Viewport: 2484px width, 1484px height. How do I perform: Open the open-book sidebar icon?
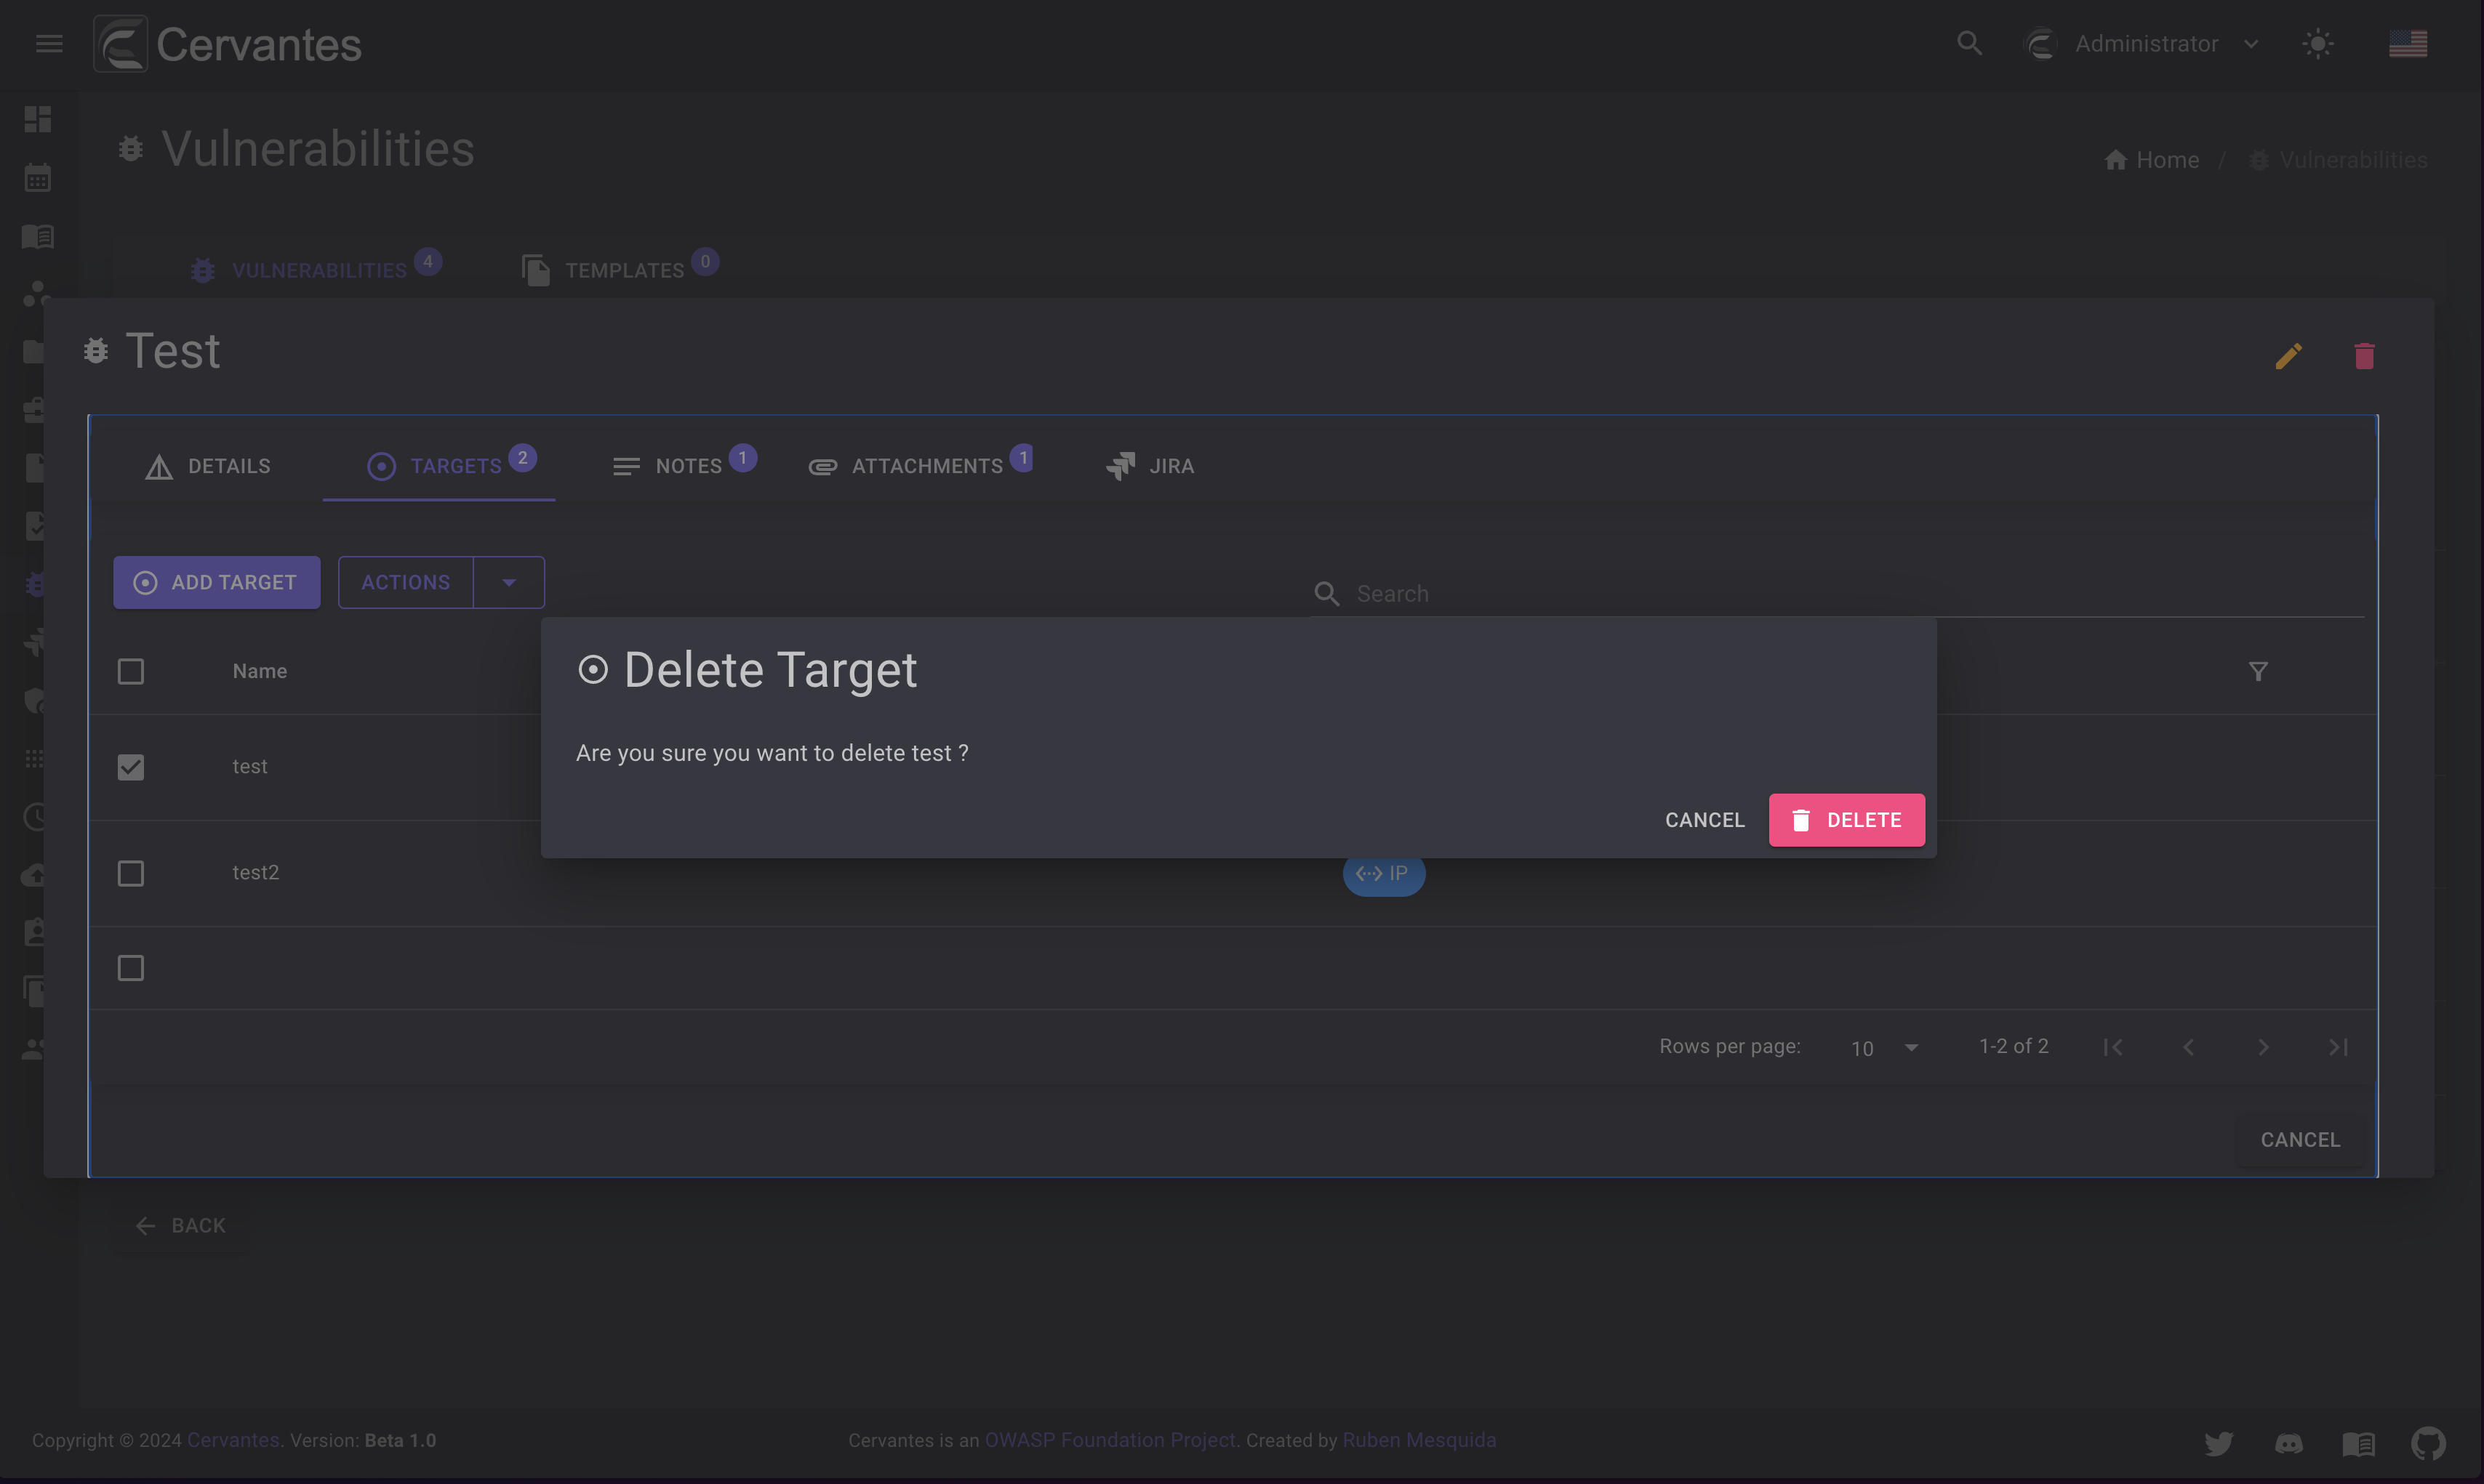[x=38, y=236]
